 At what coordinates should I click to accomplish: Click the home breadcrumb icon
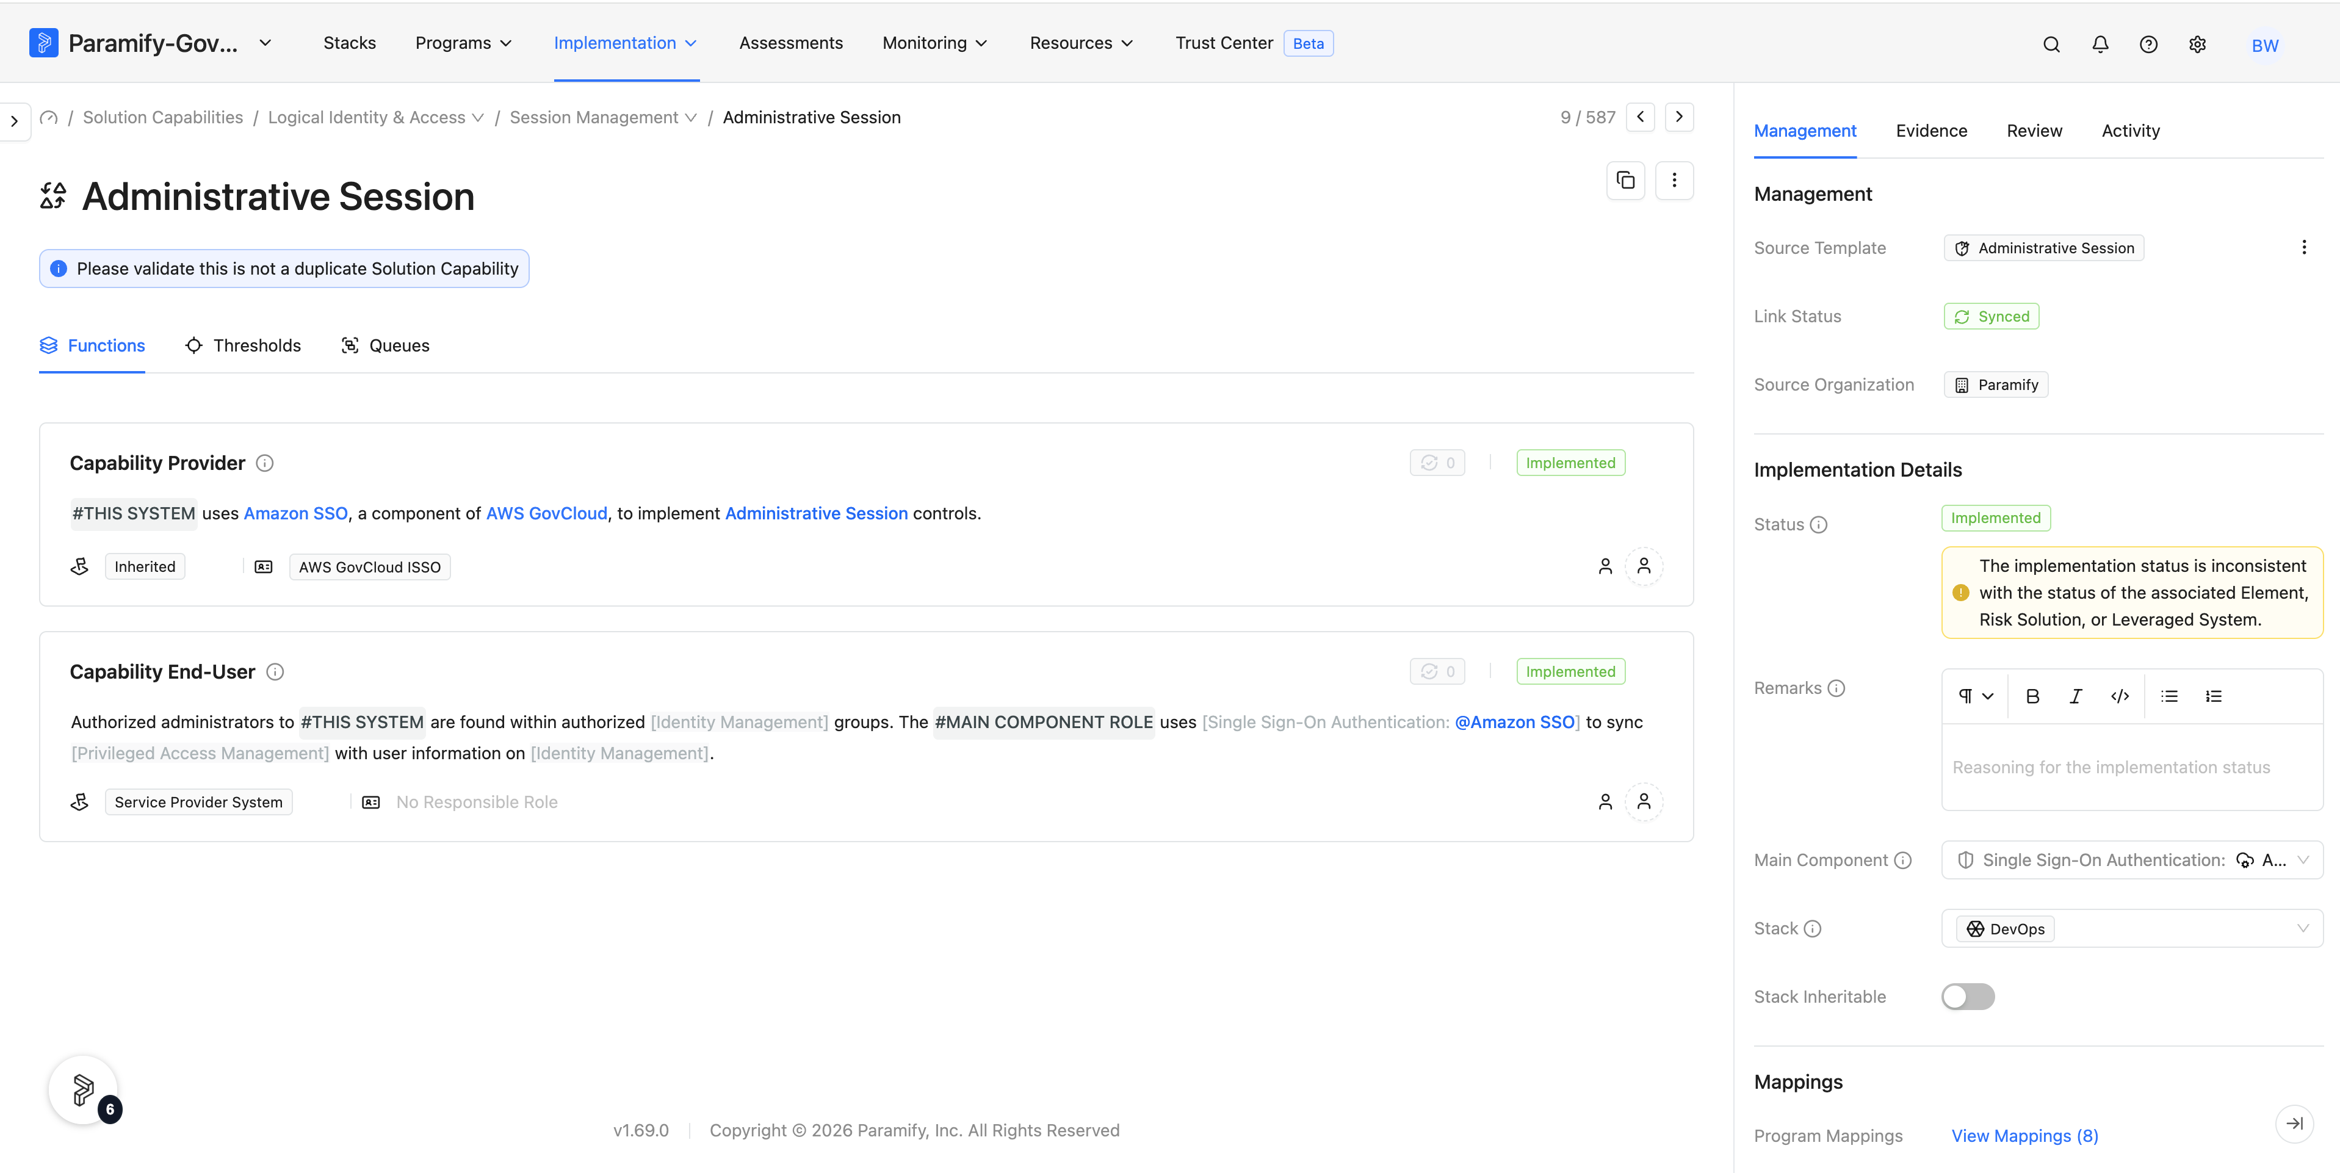coord(49,117)
